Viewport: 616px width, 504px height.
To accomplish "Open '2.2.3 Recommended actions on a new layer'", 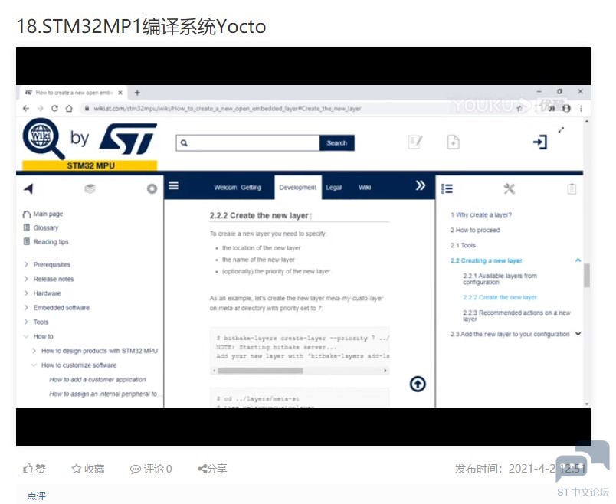I will 516,316.
